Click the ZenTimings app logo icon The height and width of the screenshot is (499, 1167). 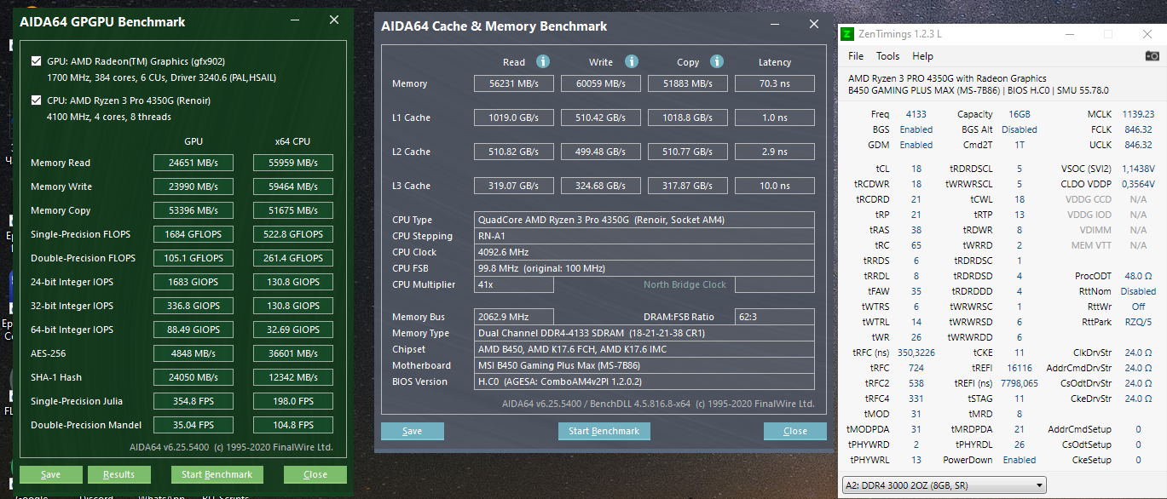coord(847,34)
